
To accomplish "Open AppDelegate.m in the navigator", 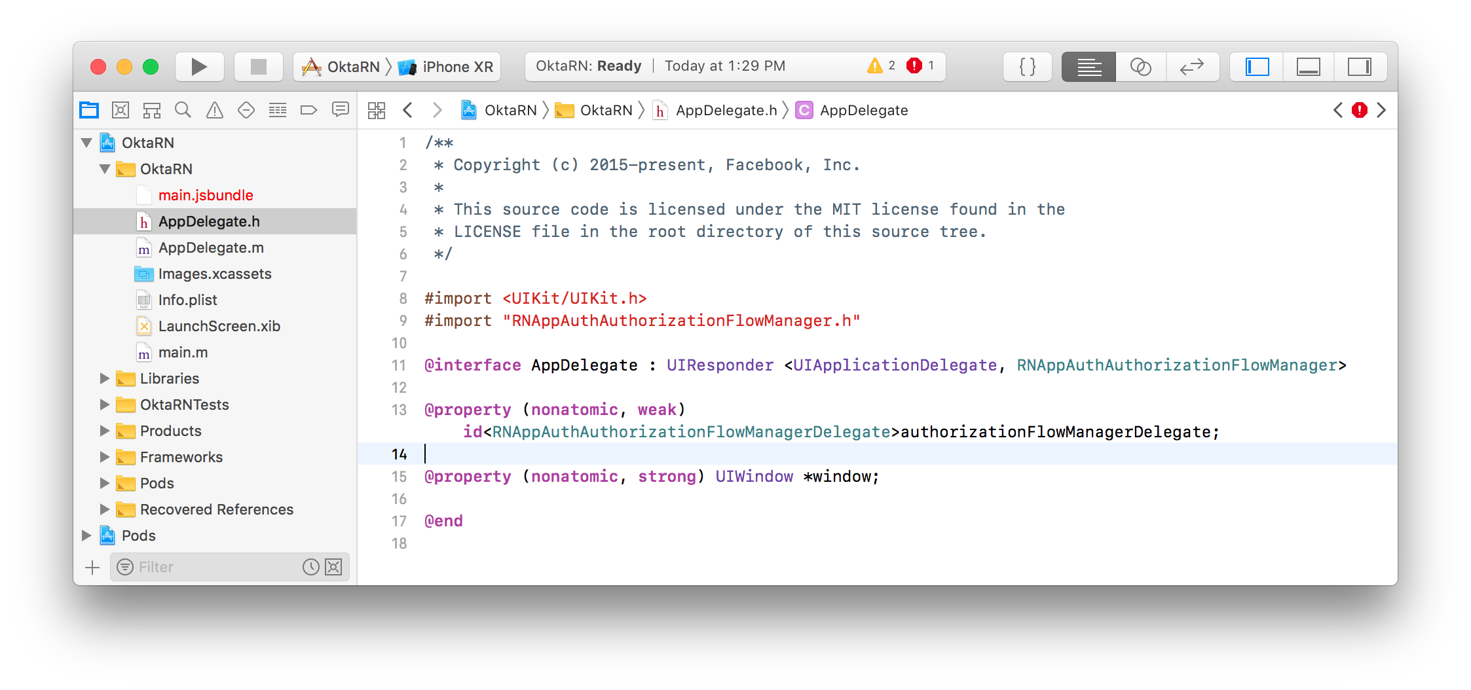I will tap(211, 247).
